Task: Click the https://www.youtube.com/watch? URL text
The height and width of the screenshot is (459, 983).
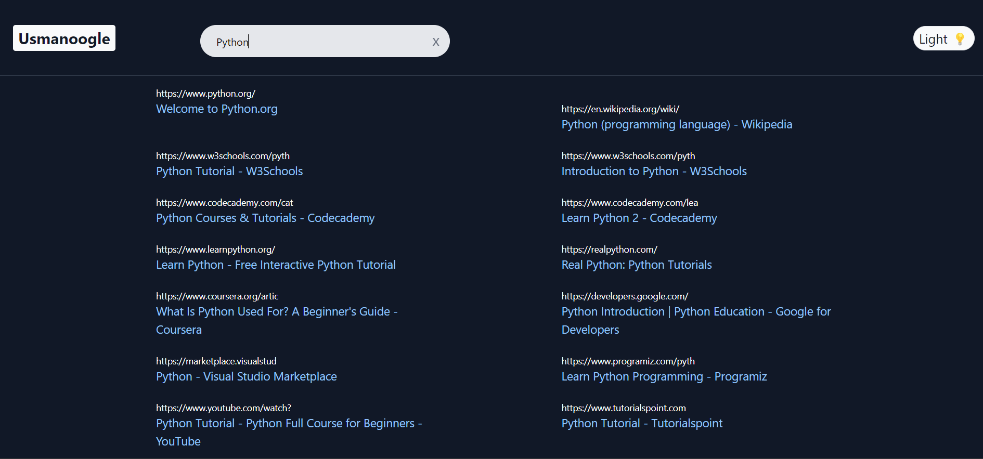Action: 224,408
